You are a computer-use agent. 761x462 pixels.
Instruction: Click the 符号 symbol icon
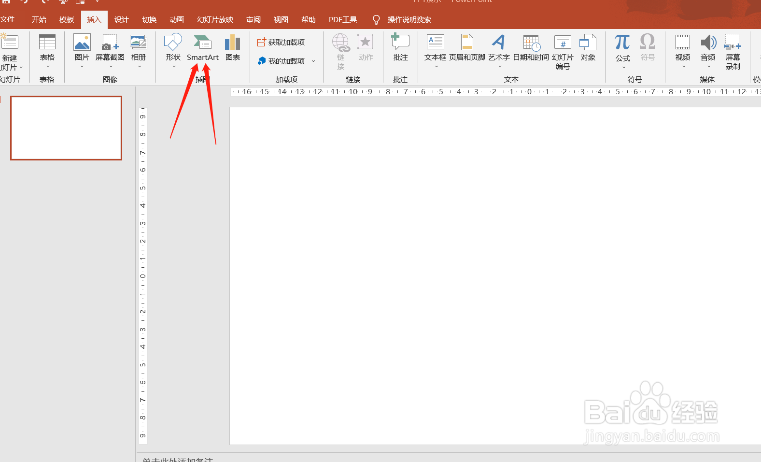coord(648,42)
